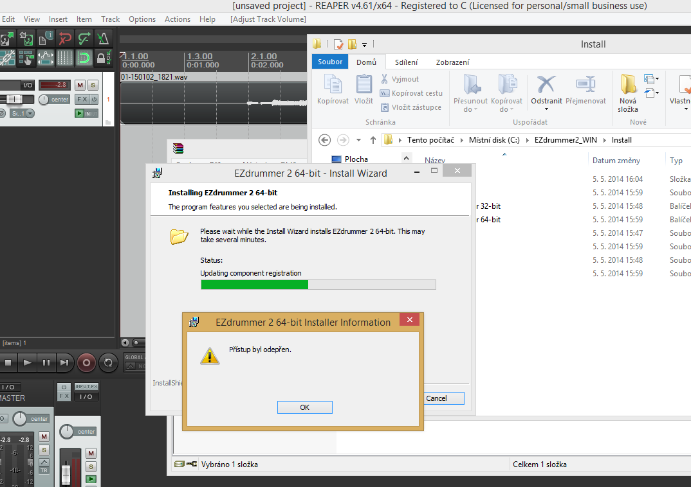Open the Options menu in REAPER
The height and width of the screenshot is (487, 691).
[x=142, y=19]
